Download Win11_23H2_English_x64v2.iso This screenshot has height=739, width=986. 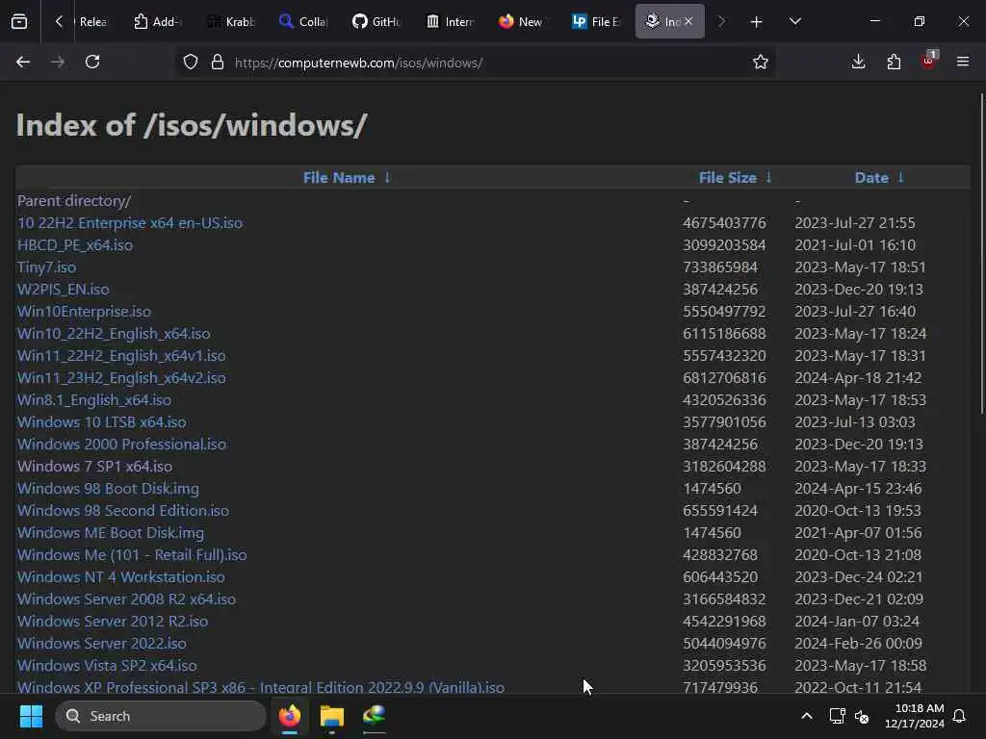coord(121,377)
